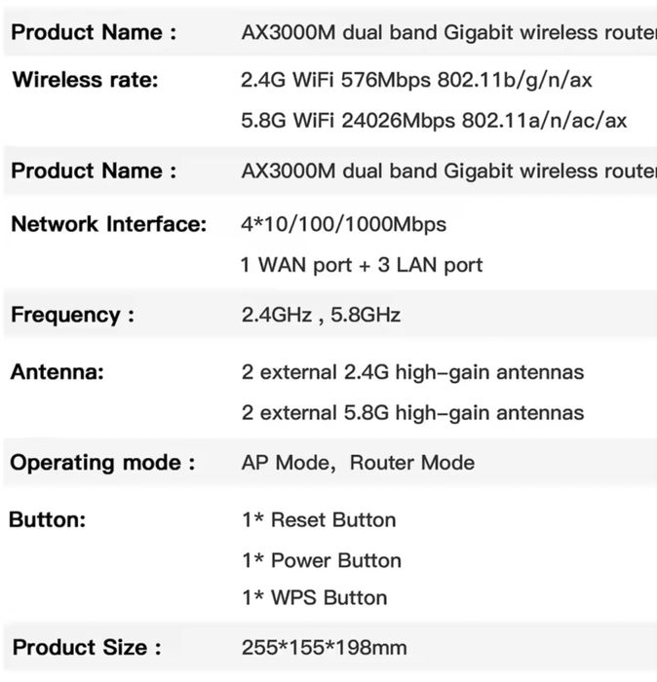
Task: Click the second Product Name label
Action: click(94, 171)
